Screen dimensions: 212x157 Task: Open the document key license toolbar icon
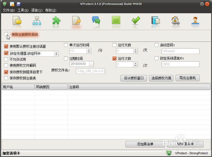[76, 20]
